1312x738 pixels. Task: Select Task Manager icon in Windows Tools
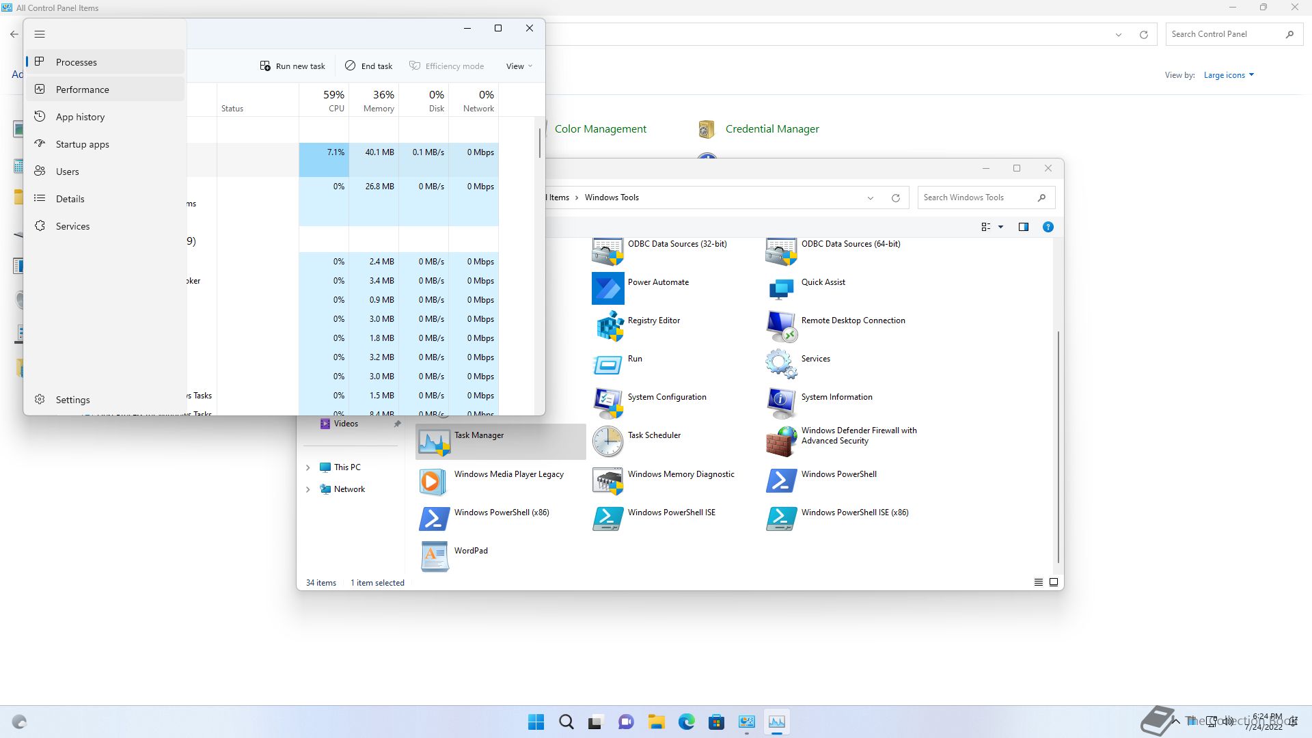tap(434, 441)
